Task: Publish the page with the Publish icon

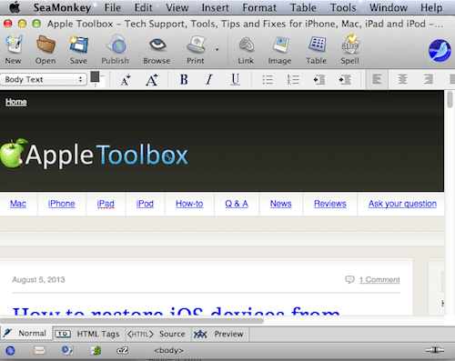Action: (x=116, y=45)
